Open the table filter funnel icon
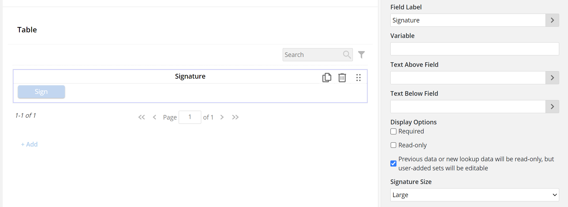This screenshot has width=568, height=207. 361,55
